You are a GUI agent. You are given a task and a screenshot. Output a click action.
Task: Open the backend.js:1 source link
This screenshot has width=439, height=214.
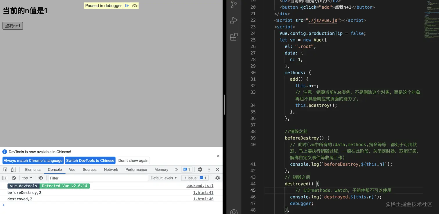[200, 186]
